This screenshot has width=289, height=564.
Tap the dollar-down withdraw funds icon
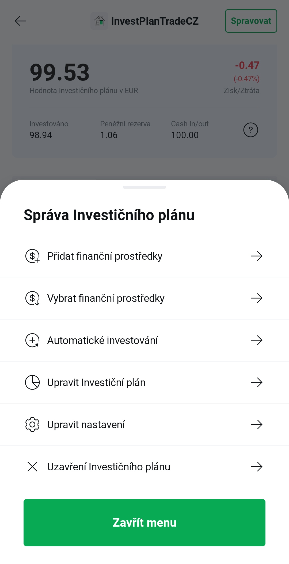[x=32, y=298]
